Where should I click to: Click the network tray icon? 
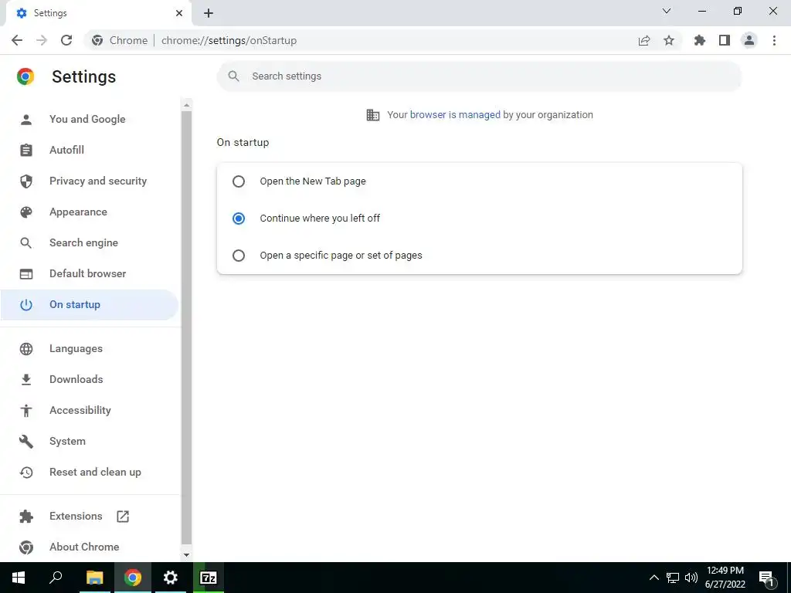673,578
